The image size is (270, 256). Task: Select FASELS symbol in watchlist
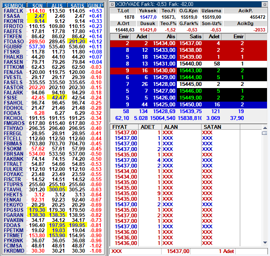13,82
